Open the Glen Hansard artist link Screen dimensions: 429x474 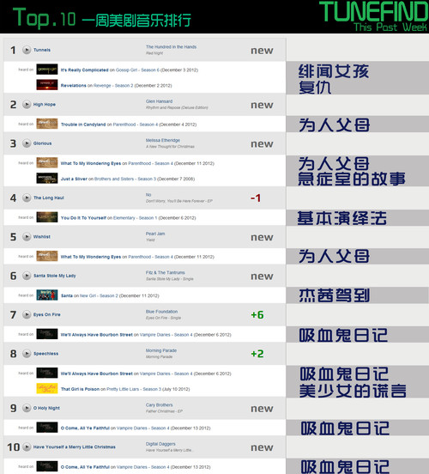tap(159, 101)
